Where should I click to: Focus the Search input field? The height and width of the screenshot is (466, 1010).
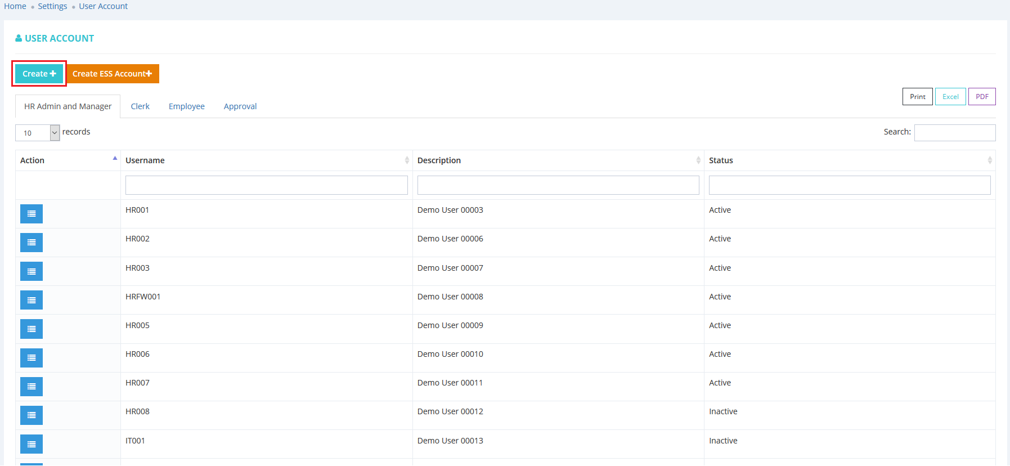tap(954, 133)
